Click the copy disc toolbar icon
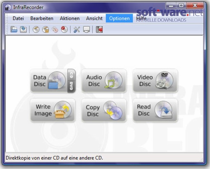Screen dimensions: 210x169 tap(55, 29)
